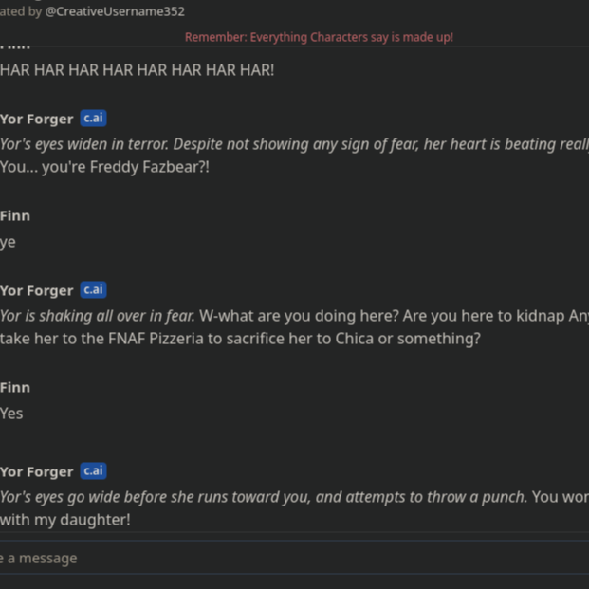This screenshot has width=589, height=589.
Task: Click the red "Everything Characters say is made up" reminder
Action: coord(319,37)
